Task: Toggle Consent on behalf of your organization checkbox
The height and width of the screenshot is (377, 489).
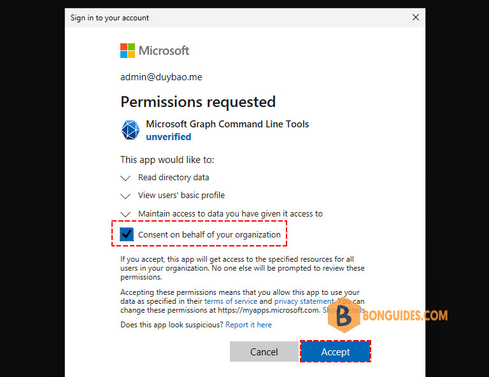Action: (127, 234)
